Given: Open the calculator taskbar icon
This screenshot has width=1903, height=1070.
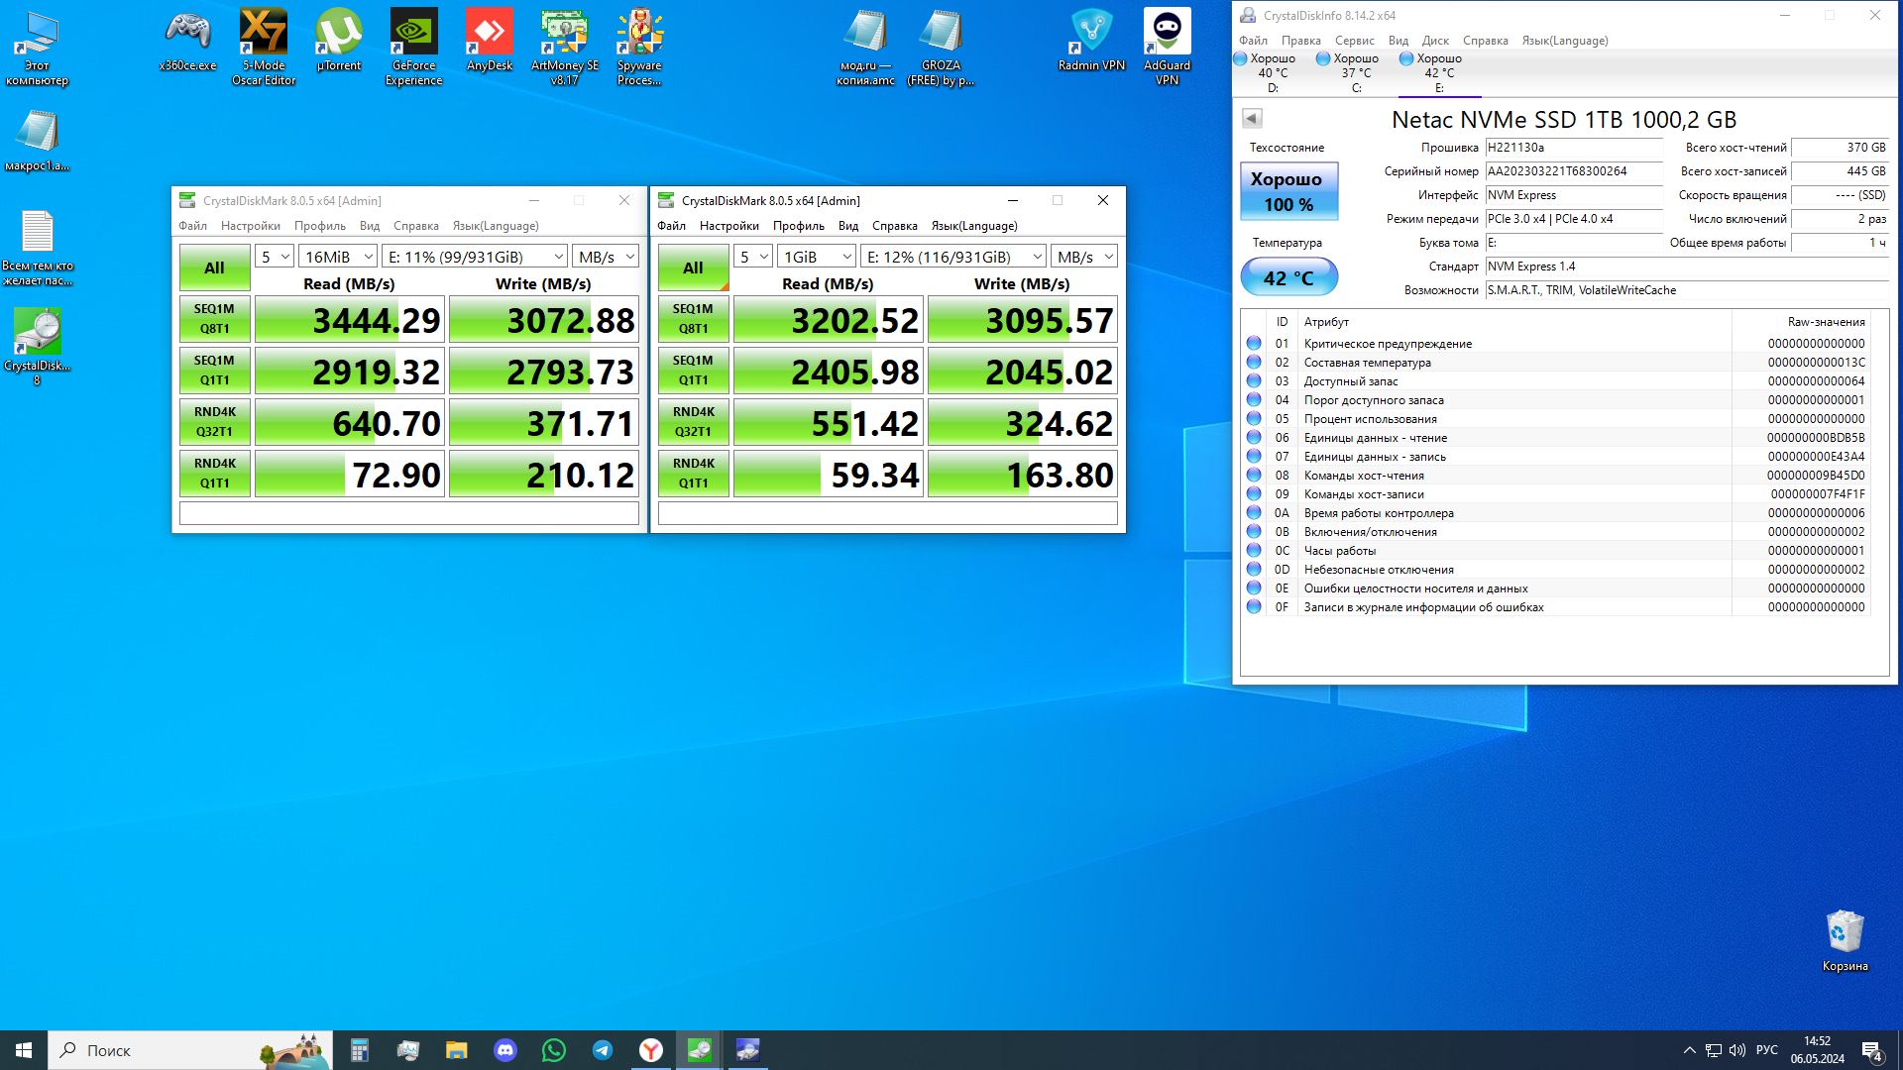Looking at the screenshot, I should point(360,1050).
